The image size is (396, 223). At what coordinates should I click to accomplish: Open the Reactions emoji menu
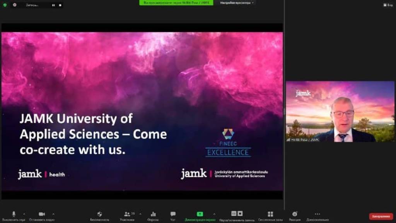(x=295, y=214)
